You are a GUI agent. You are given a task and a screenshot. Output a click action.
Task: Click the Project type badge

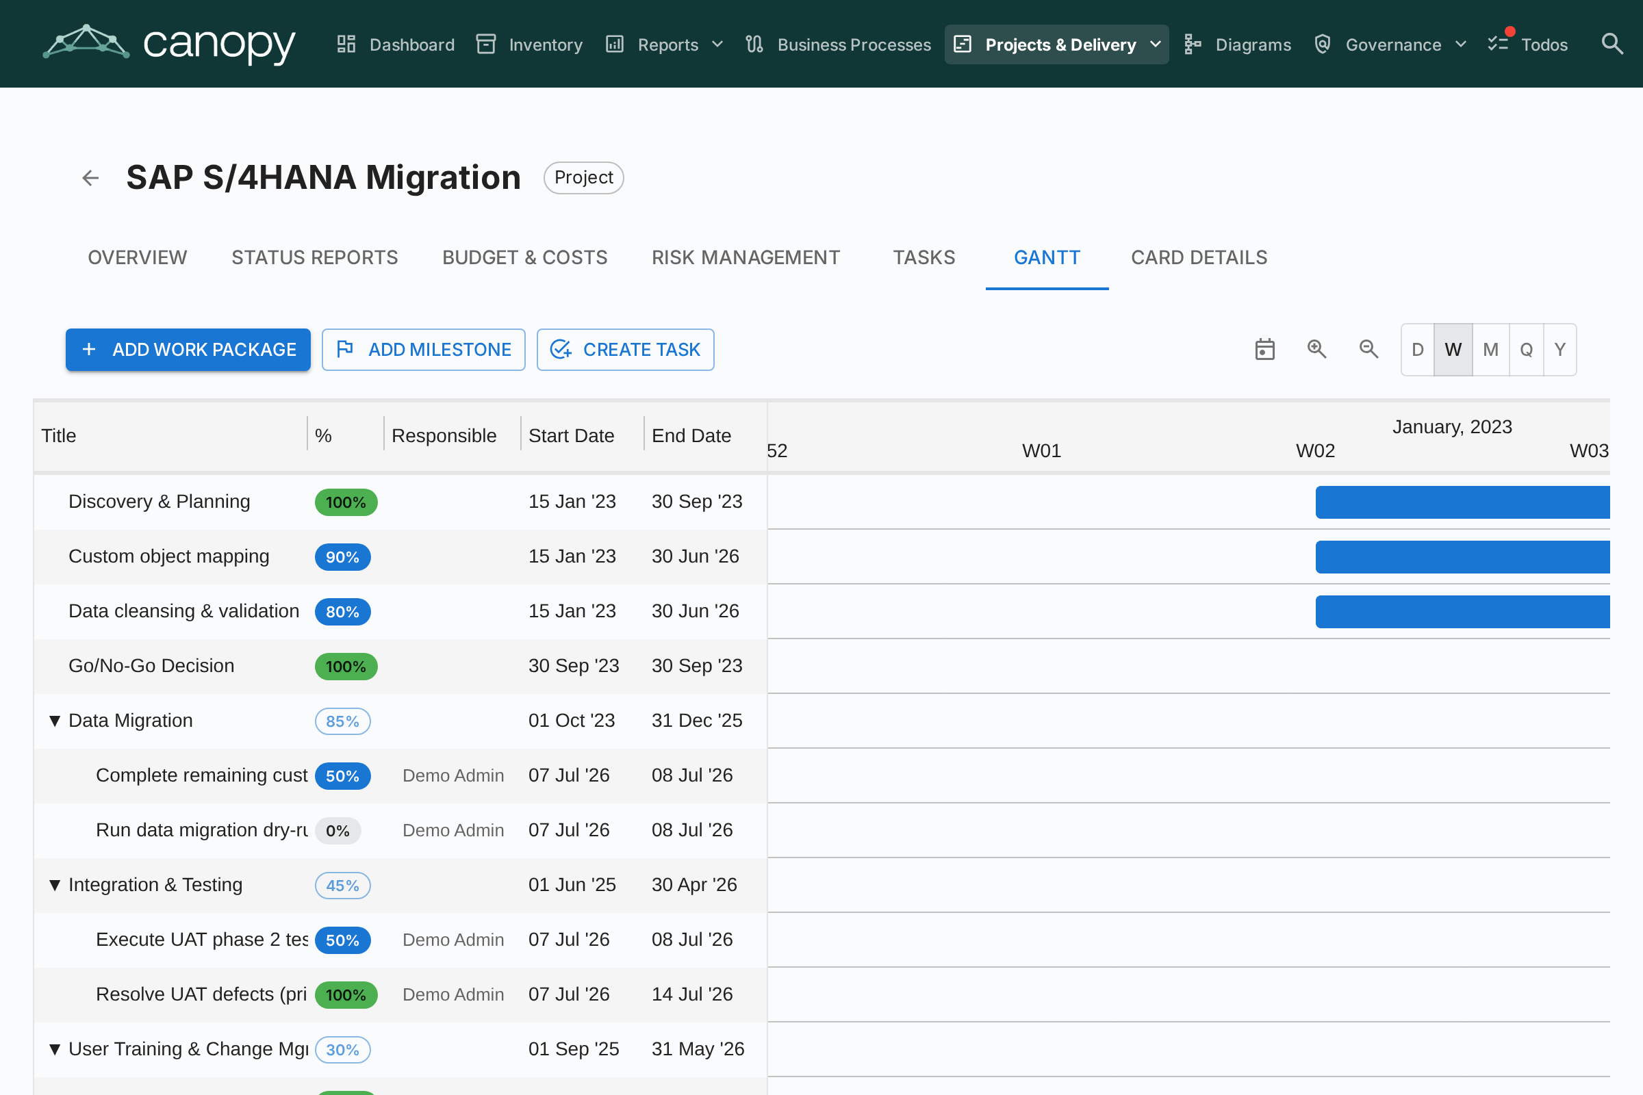pyautogui.click(x=583, y=177)
